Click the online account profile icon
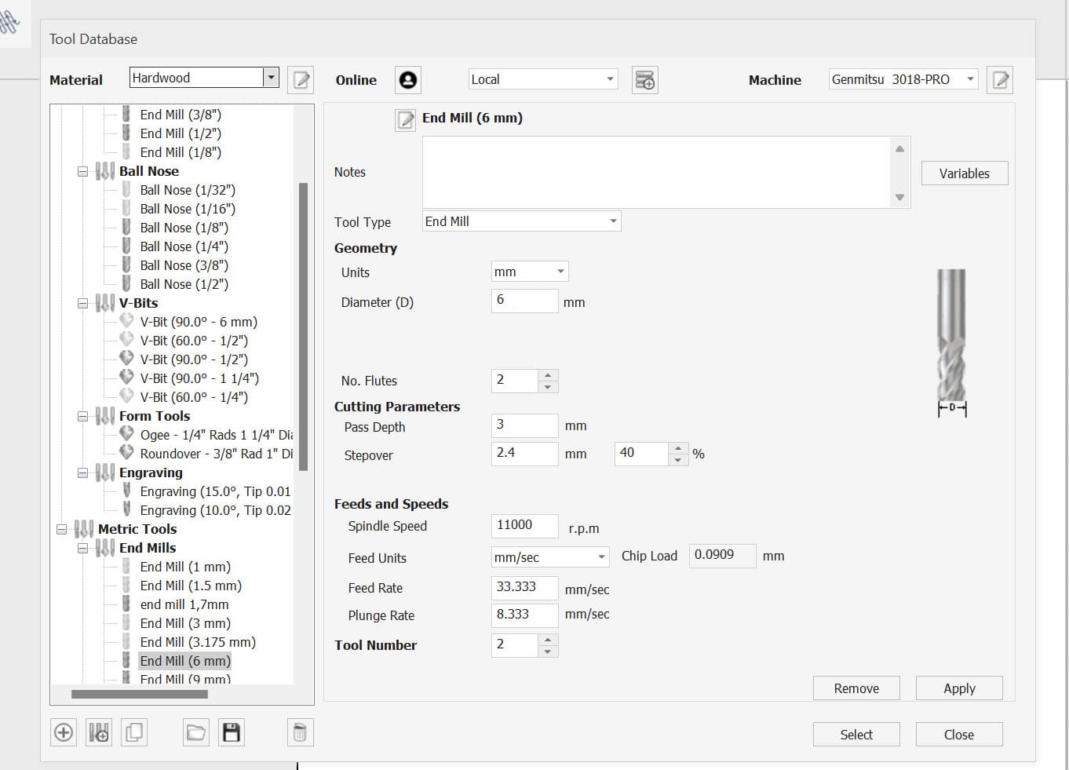Image resolution: width=1069 pixels, height=770 pixels. [x=408, y=79]
